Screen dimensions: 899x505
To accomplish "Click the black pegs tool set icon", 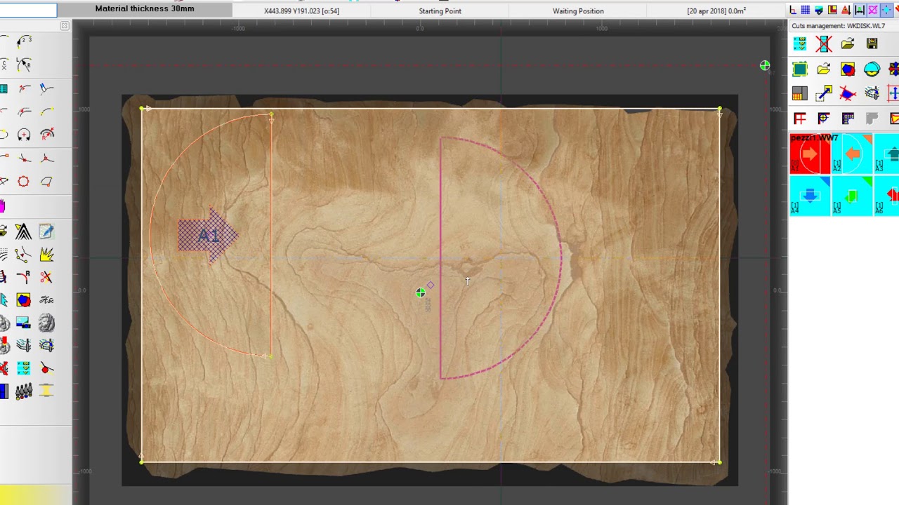I will pyautogui.click(x=24, y=390).
